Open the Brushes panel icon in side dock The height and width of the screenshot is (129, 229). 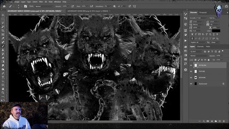pos(186,14)
